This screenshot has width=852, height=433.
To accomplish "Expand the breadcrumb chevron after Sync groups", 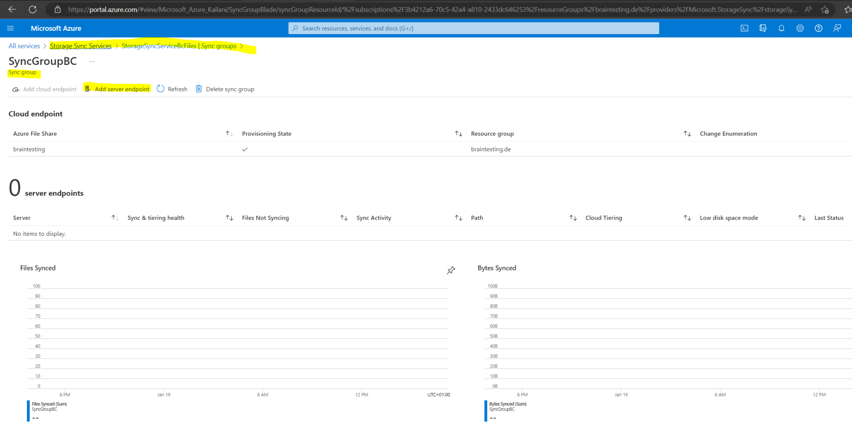I will [242, 46].
